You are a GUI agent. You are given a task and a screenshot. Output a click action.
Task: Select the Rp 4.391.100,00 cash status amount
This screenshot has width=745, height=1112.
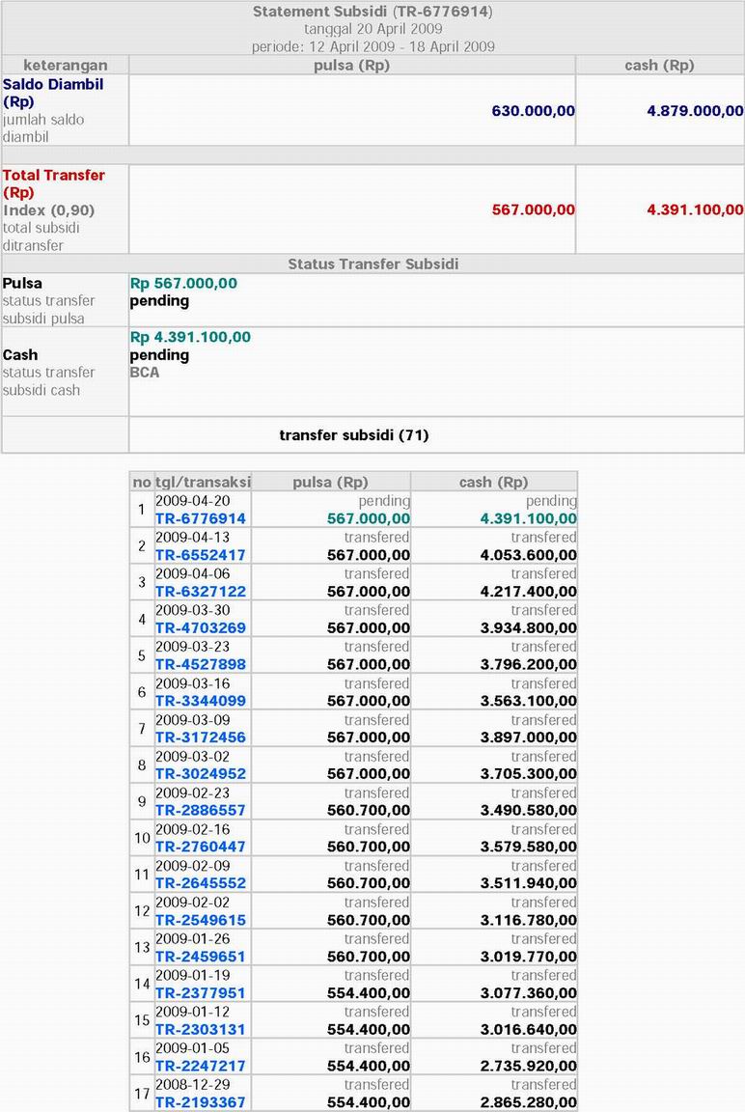[x=190, y=337]
